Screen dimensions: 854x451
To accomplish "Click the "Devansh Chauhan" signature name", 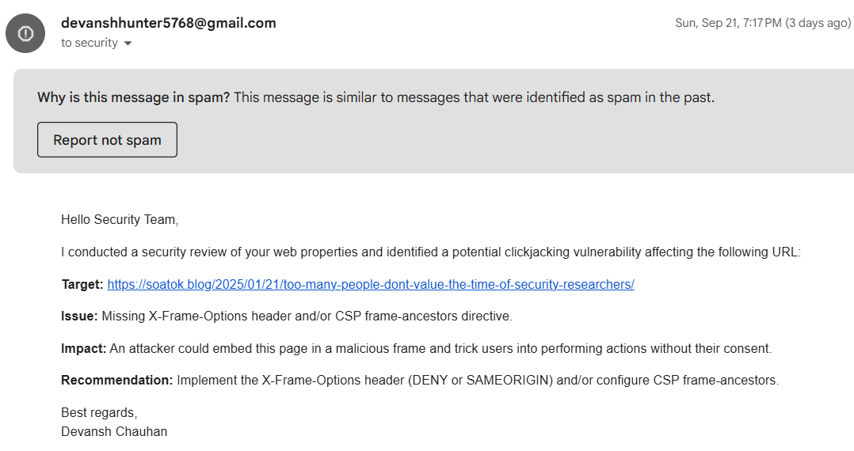I will click(114, 431).
